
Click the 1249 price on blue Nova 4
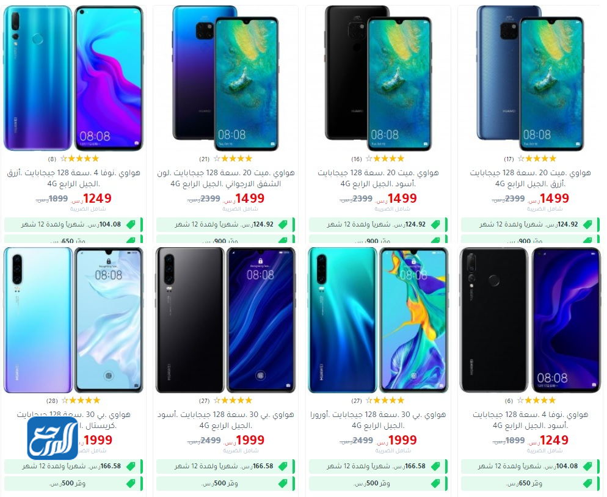click(97, 198)
